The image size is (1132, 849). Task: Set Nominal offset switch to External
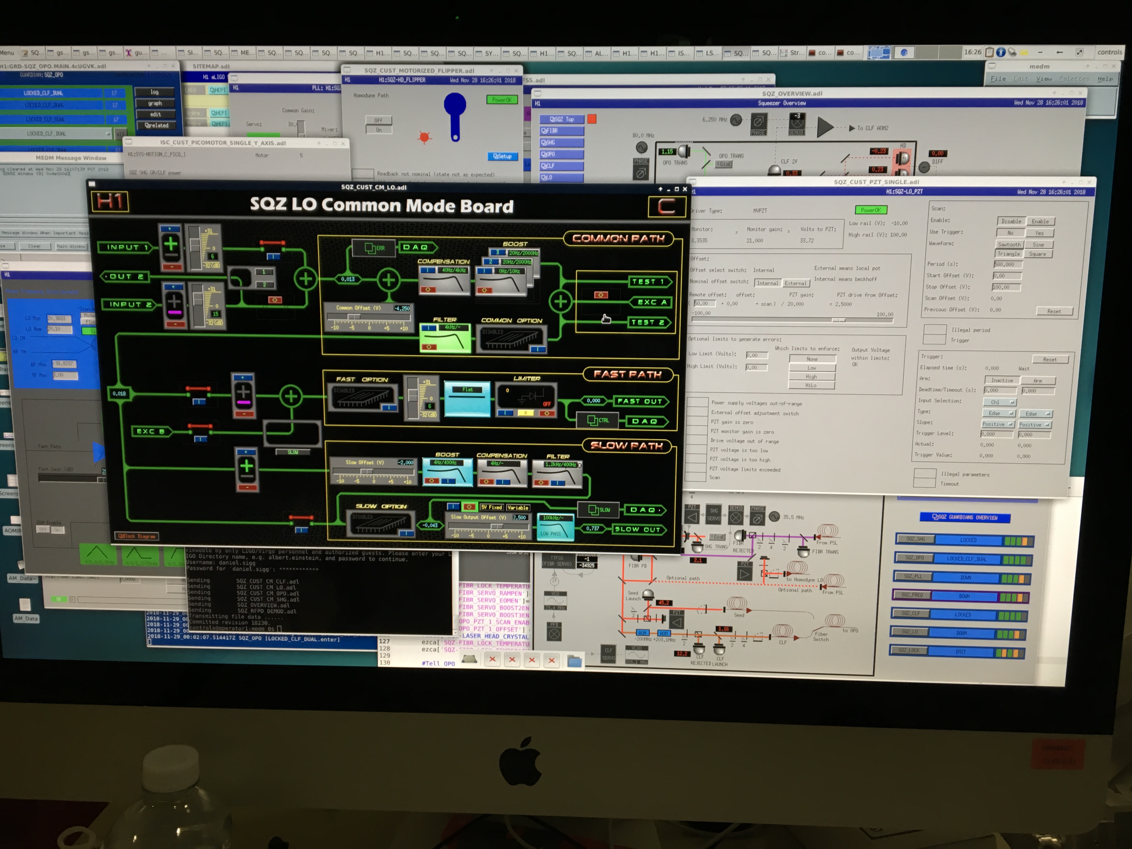[x=795, y=283]
